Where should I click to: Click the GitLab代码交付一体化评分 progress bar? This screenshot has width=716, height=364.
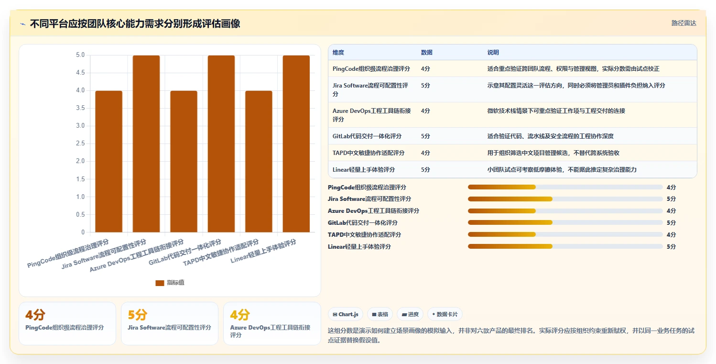coord(565,223)
